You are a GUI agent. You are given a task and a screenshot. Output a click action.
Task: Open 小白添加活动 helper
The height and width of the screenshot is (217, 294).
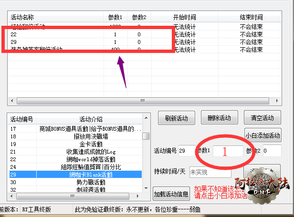pos(262,135)
